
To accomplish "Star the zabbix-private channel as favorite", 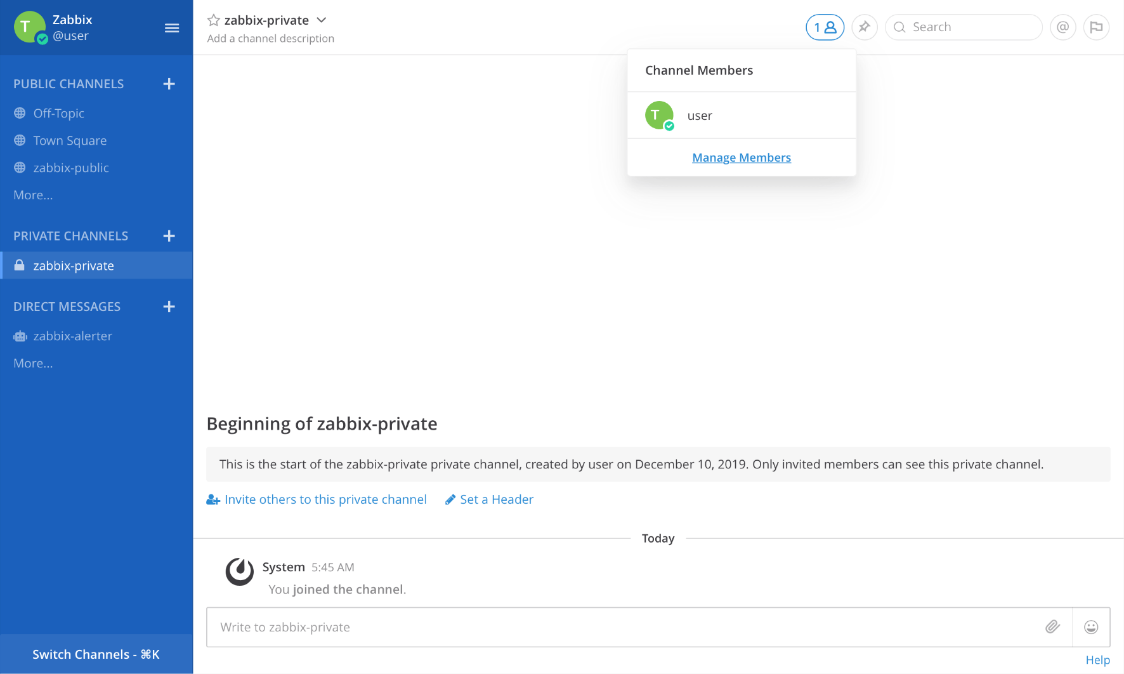I will pyautogui.click(x=214, y=20).
